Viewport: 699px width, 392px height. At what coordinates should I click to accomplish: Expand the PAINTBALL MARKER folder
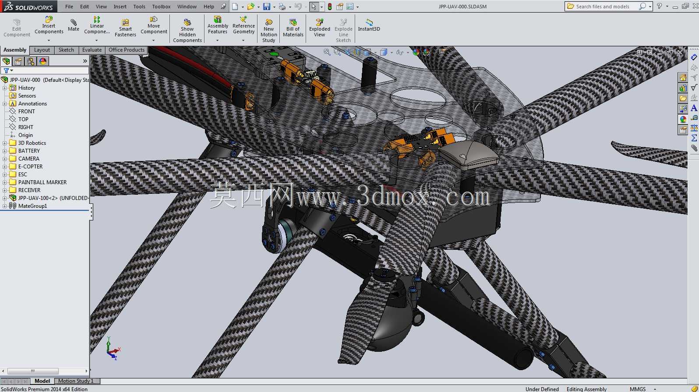(x=4, y=182)
